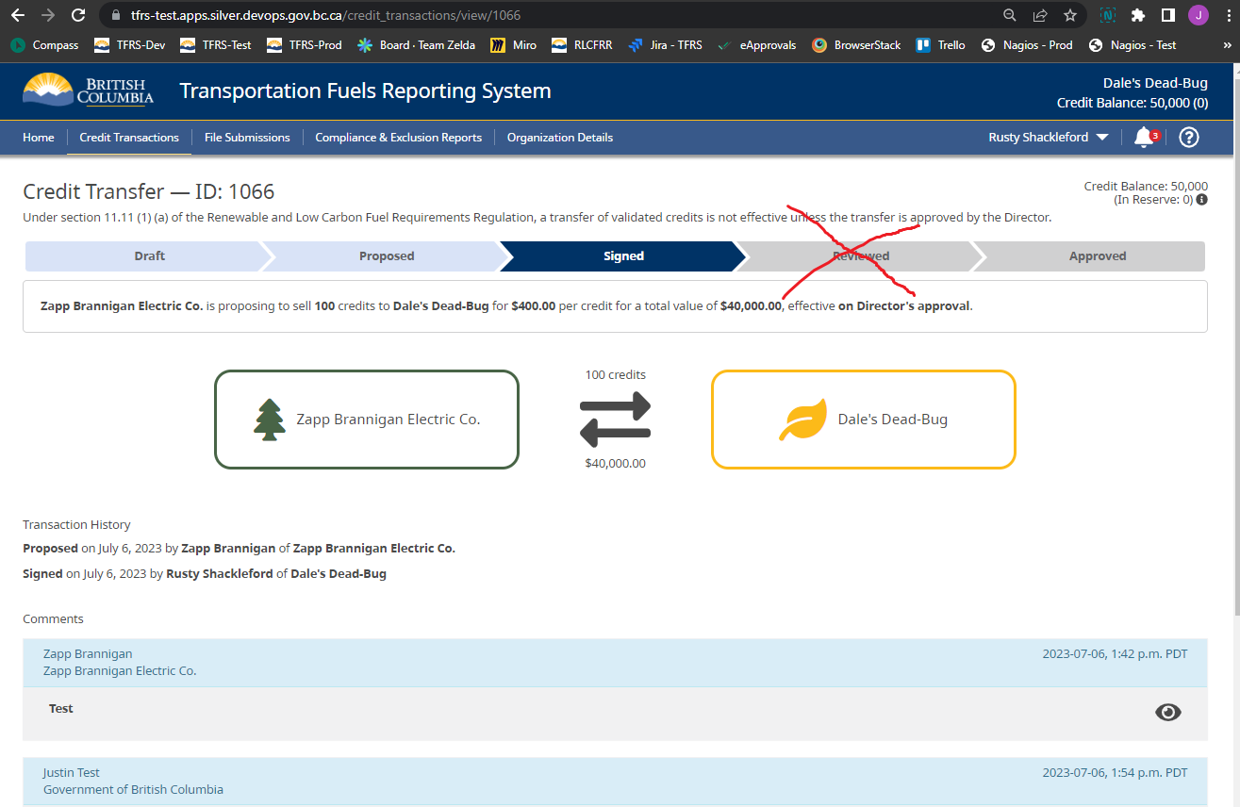
Task: Open the TFRS-Prod bookmark
Action: [304, 45]
